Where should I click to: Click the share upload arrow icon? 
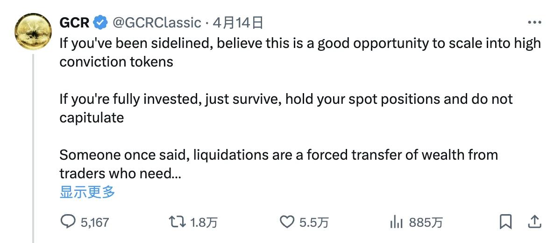tap(535, 222)
